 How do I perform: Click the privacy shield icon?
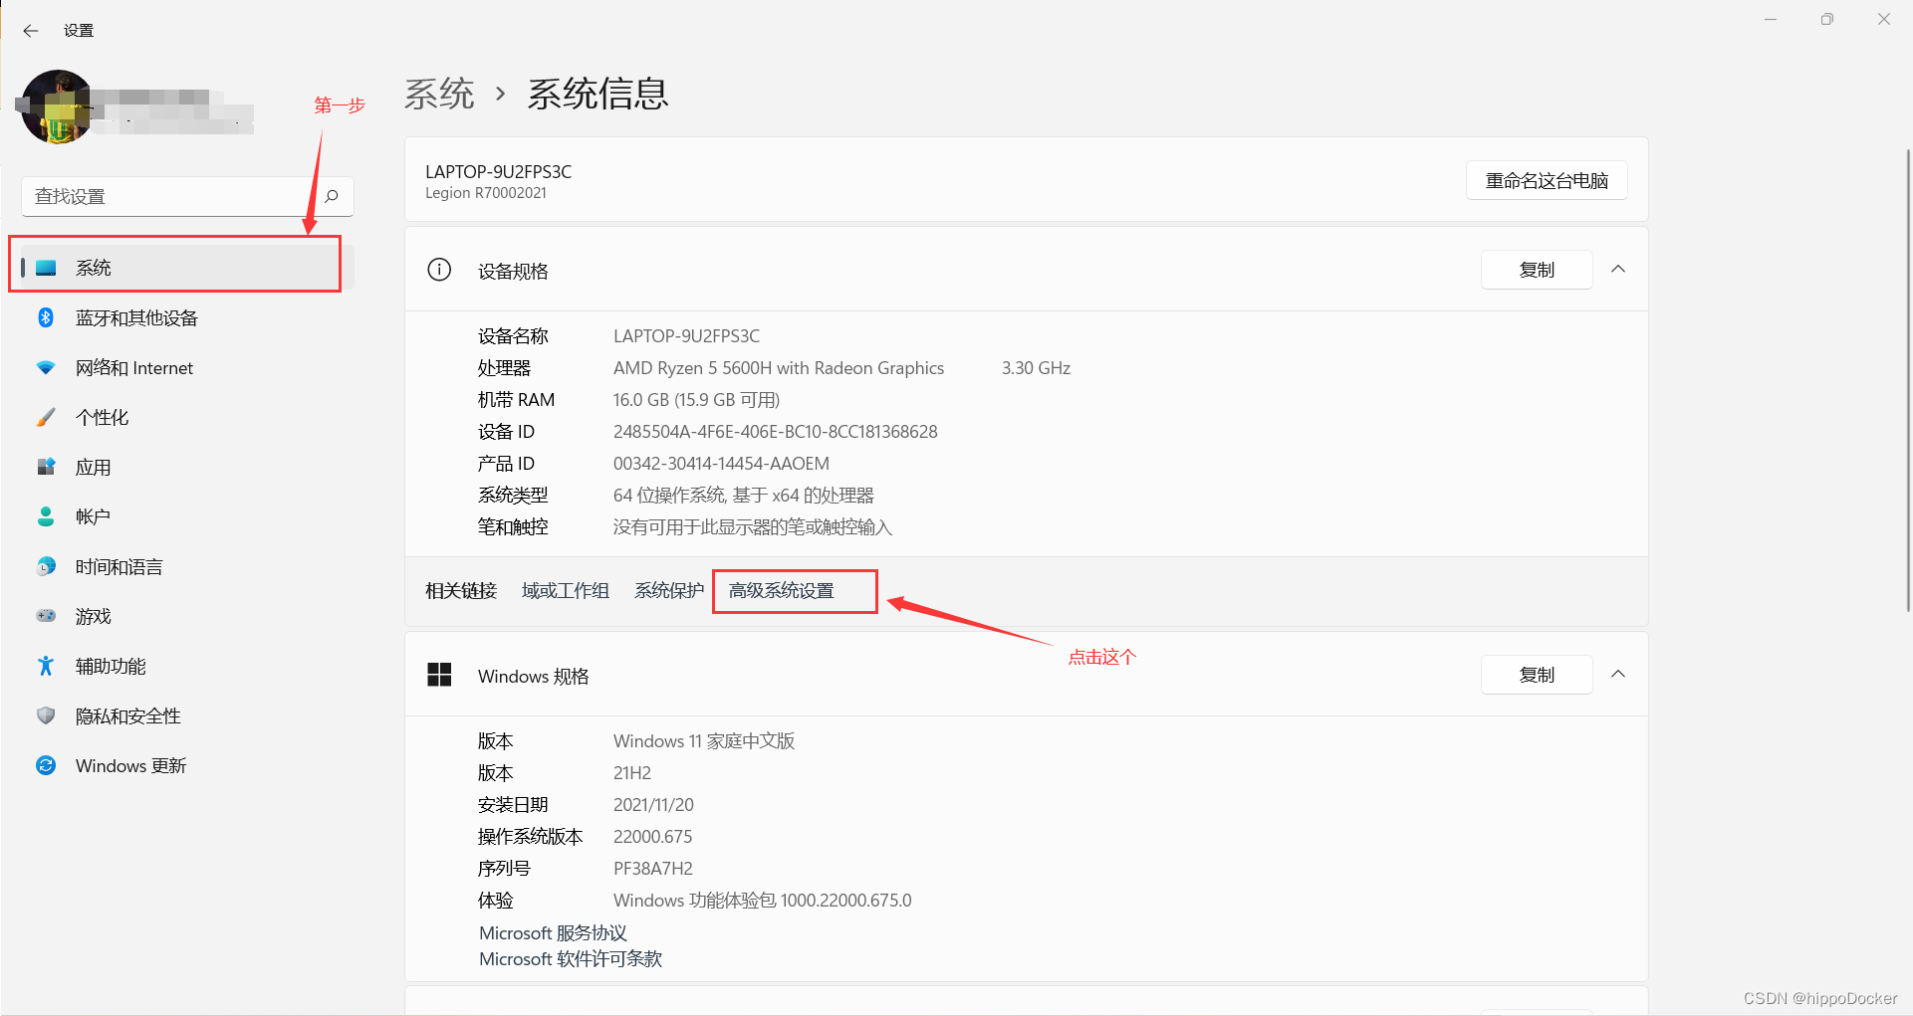46,715
